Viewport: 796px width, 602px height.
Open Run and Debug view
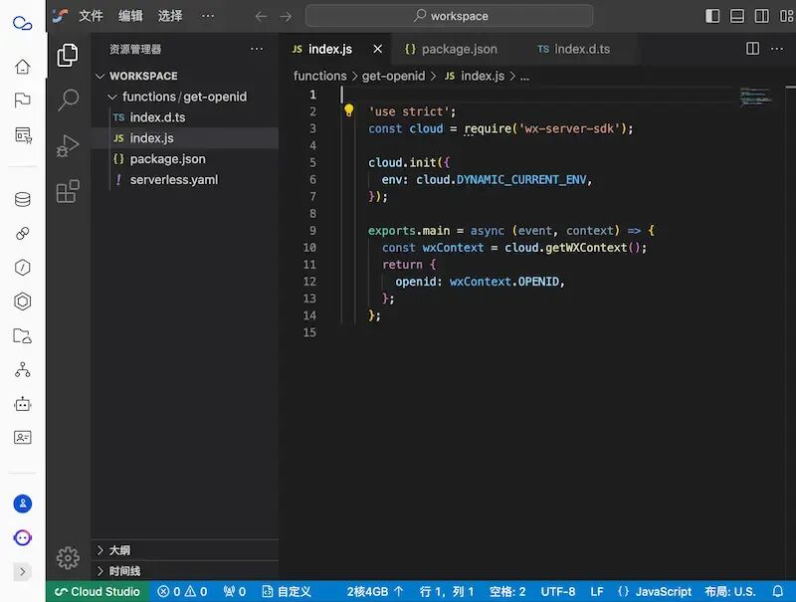(68, 145)
